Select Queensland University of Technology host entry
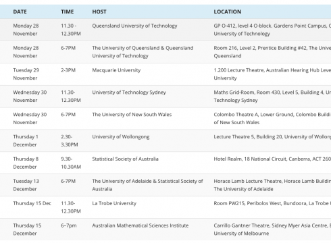 (134, 26)
